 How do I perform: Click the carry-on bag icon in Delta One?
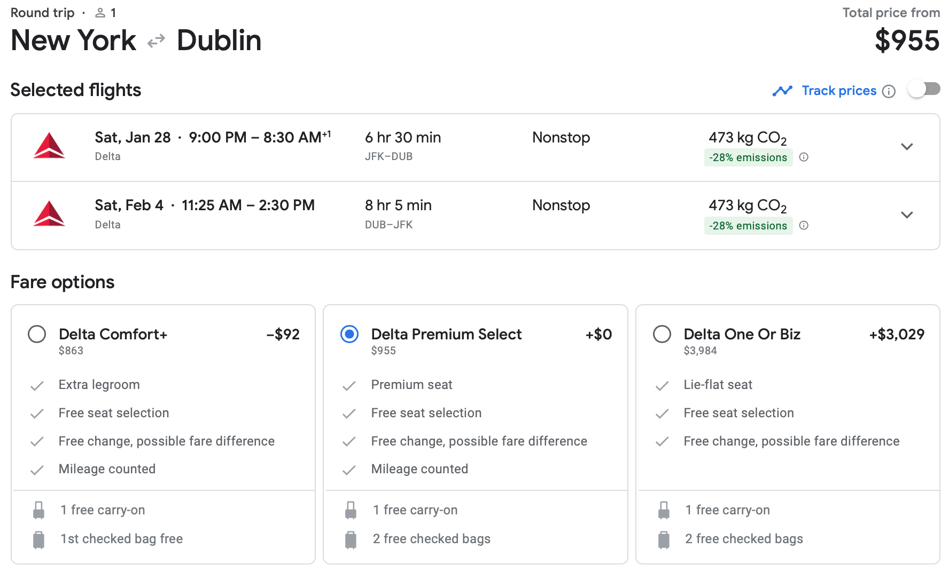click(664, 510)
